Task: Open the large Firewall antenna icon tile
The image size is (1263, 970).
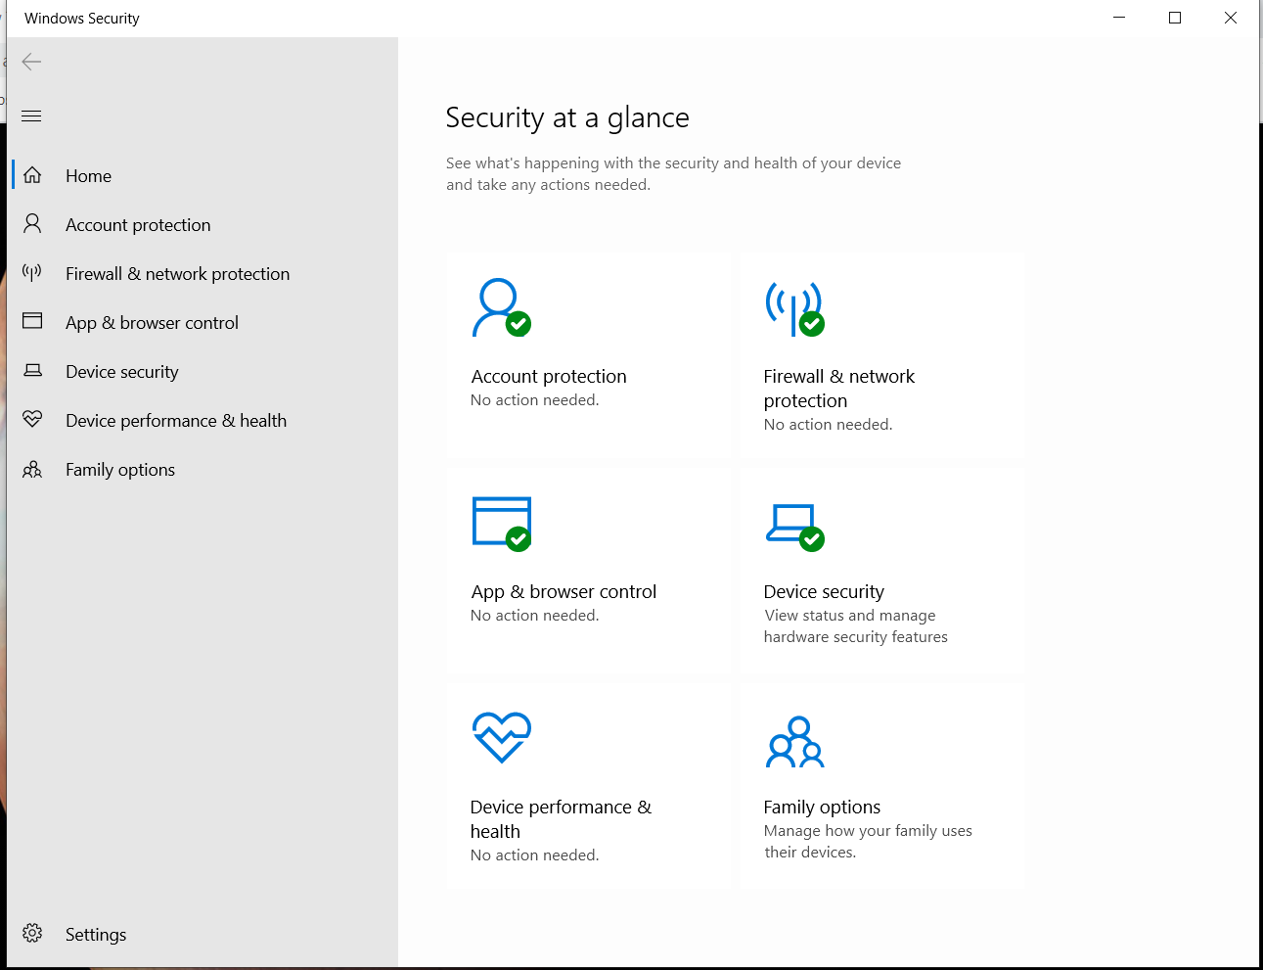Action: 794,308
